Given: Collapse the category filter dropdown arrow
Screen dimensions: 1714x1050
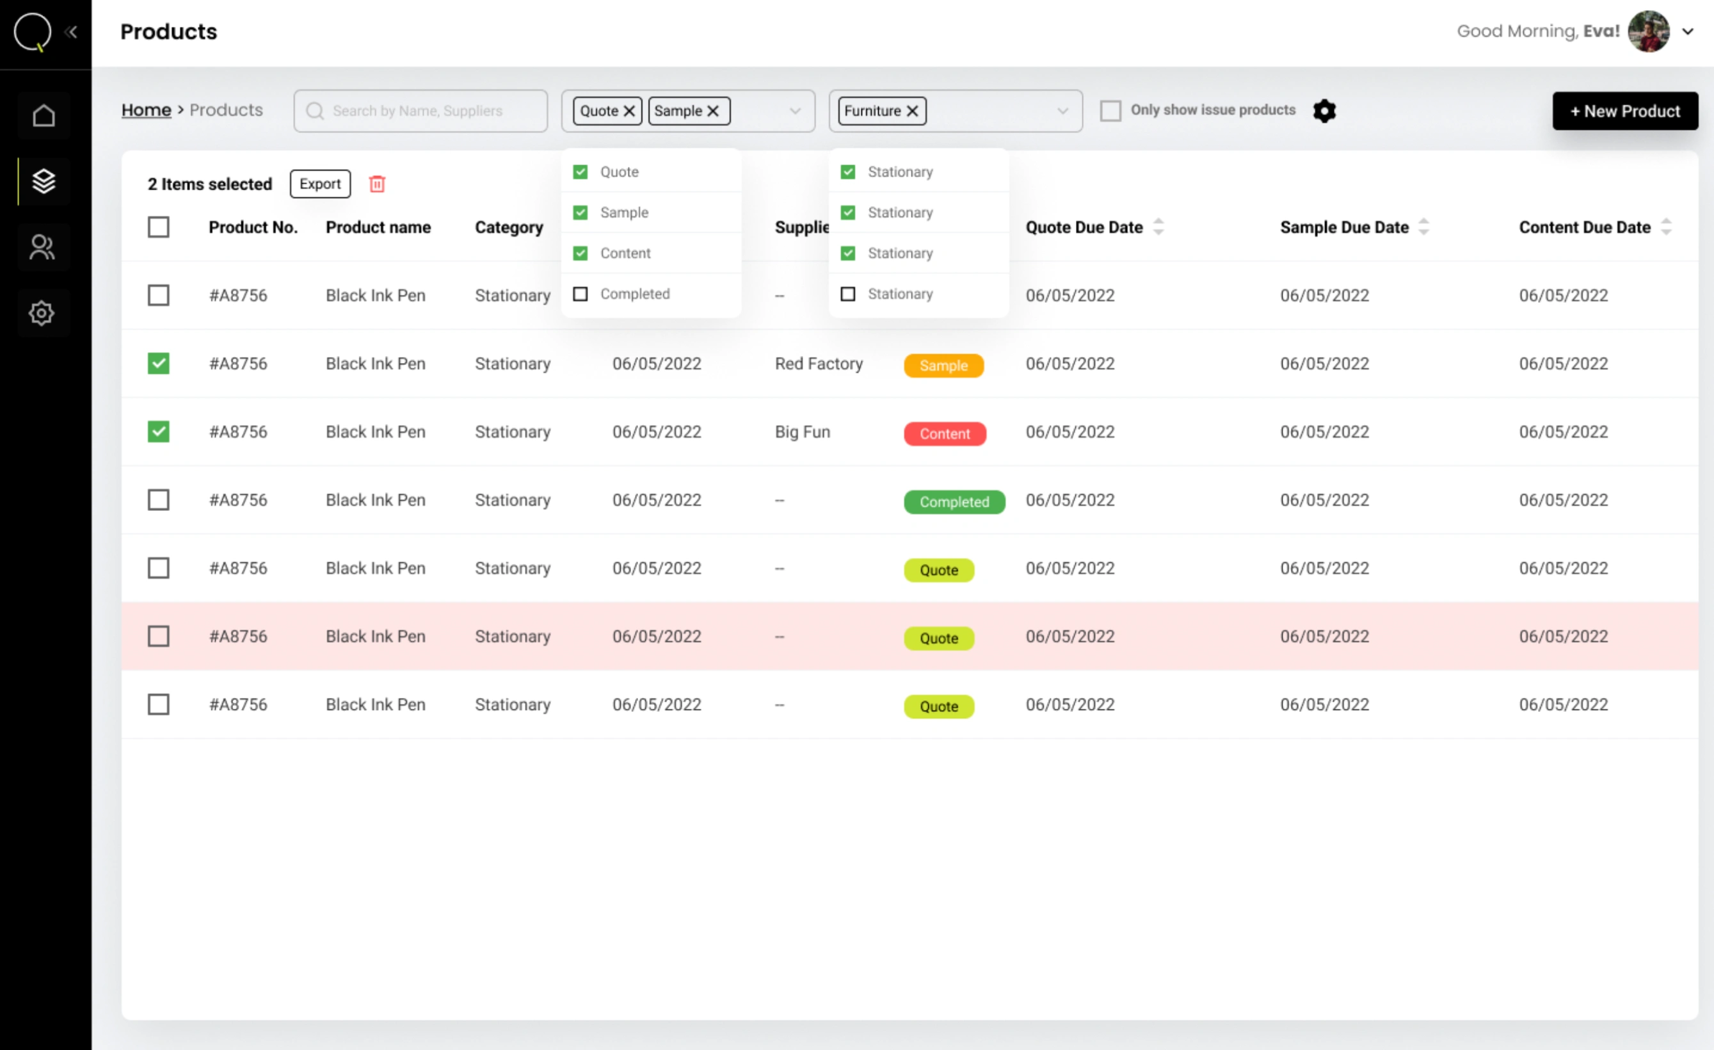Looking at the screenshot, I should coord(1062,111).
